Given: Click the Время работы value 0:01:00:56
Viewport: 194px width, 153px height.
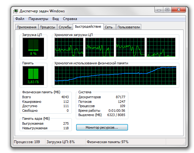Looking at the screenshot, I should click(x=117, y=111).
